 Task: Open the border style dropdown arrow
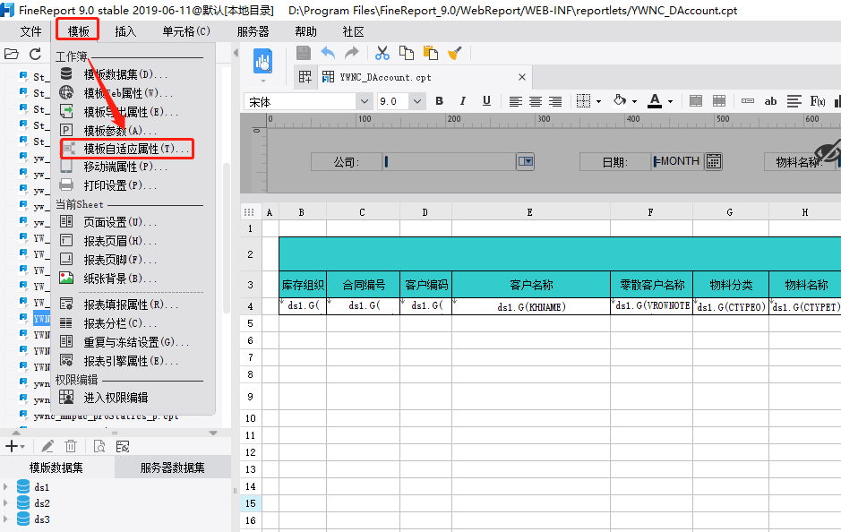tap(600, 101)
